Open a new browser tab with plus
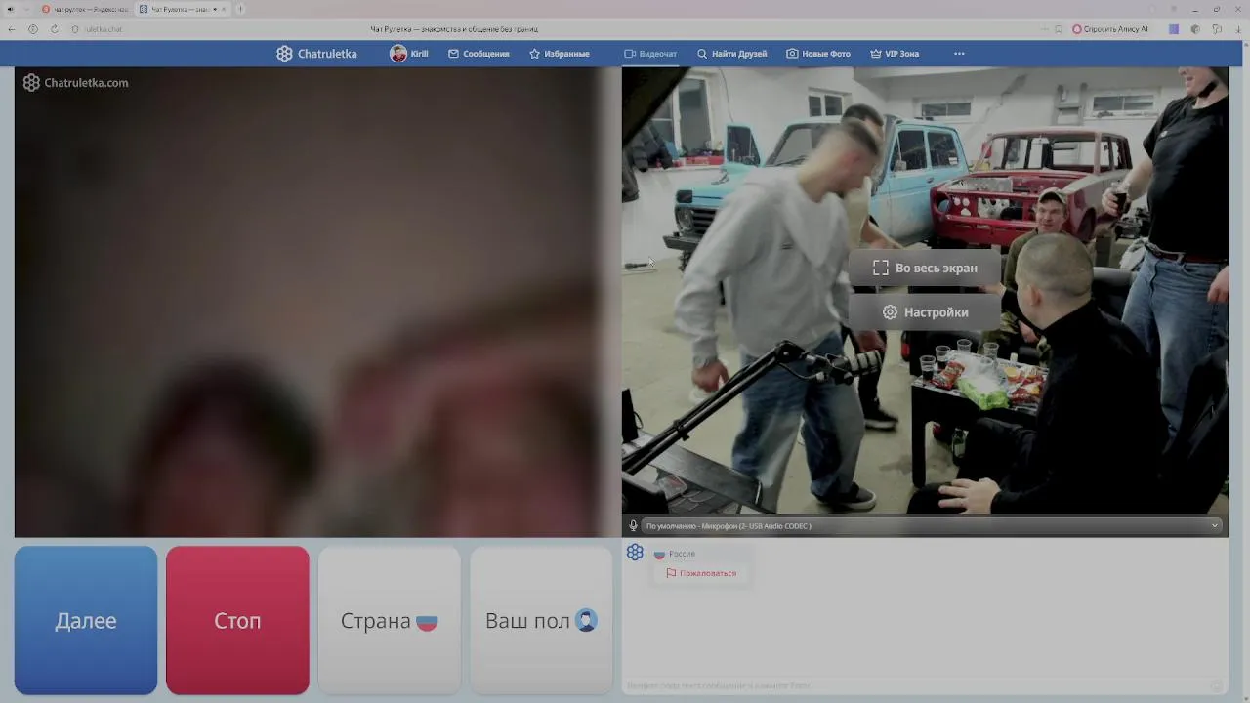Image resolution: width=1250 pixels, height=703 pixels. click(240, 9)
